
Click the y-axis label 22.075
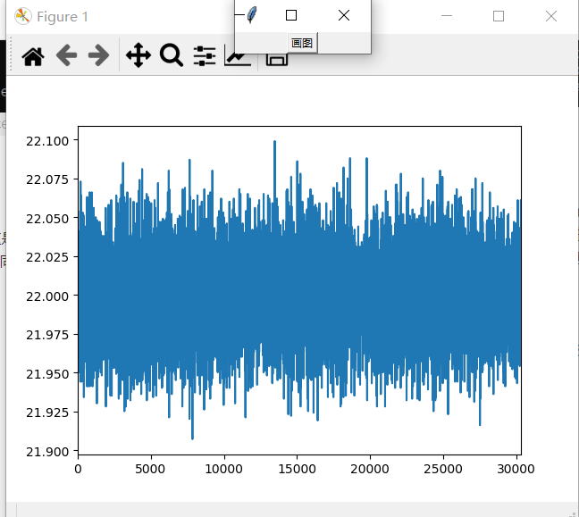[x=47, y=179]
